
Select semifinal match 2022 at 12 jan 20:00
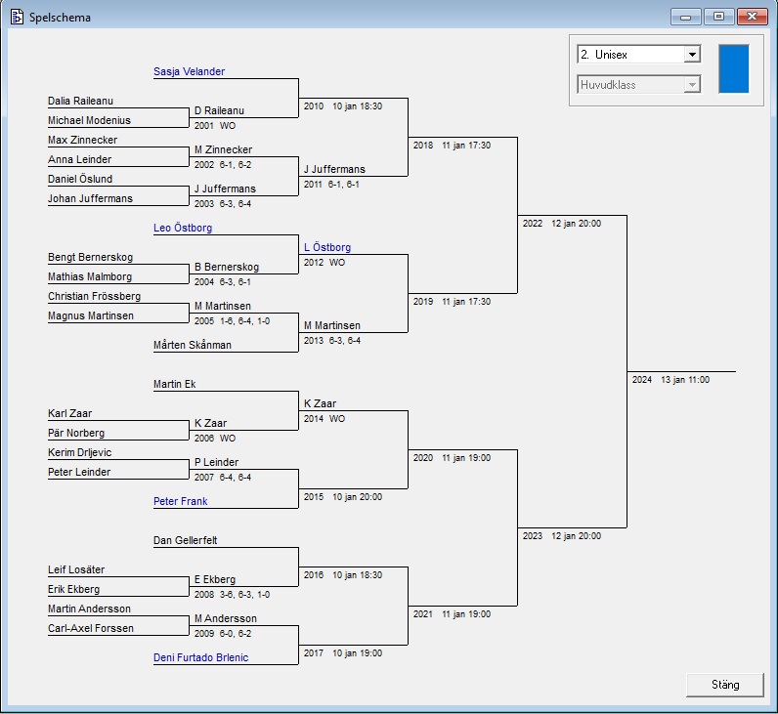(x=561, y=223)
